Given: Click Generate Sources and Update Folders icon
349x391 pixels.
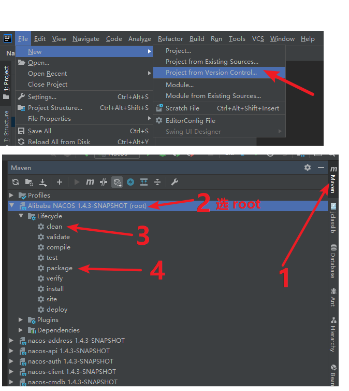Looking at the screenshot, I should tap(29, 183).
